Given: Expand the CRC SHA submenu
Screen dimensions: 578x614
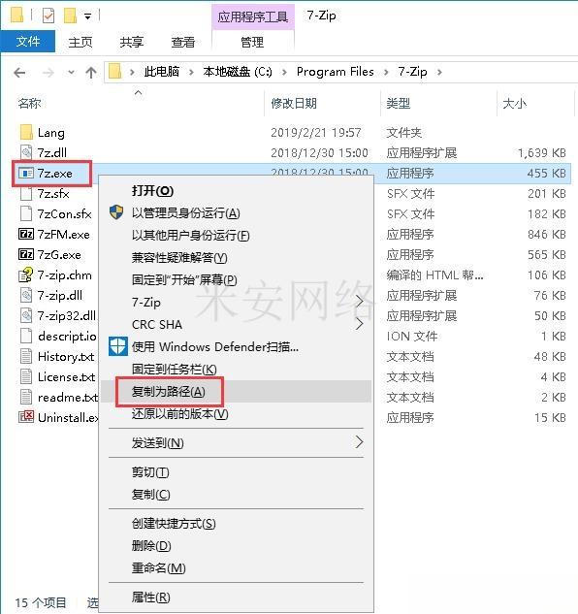Looking at the screenshot, I should (359, 324).
